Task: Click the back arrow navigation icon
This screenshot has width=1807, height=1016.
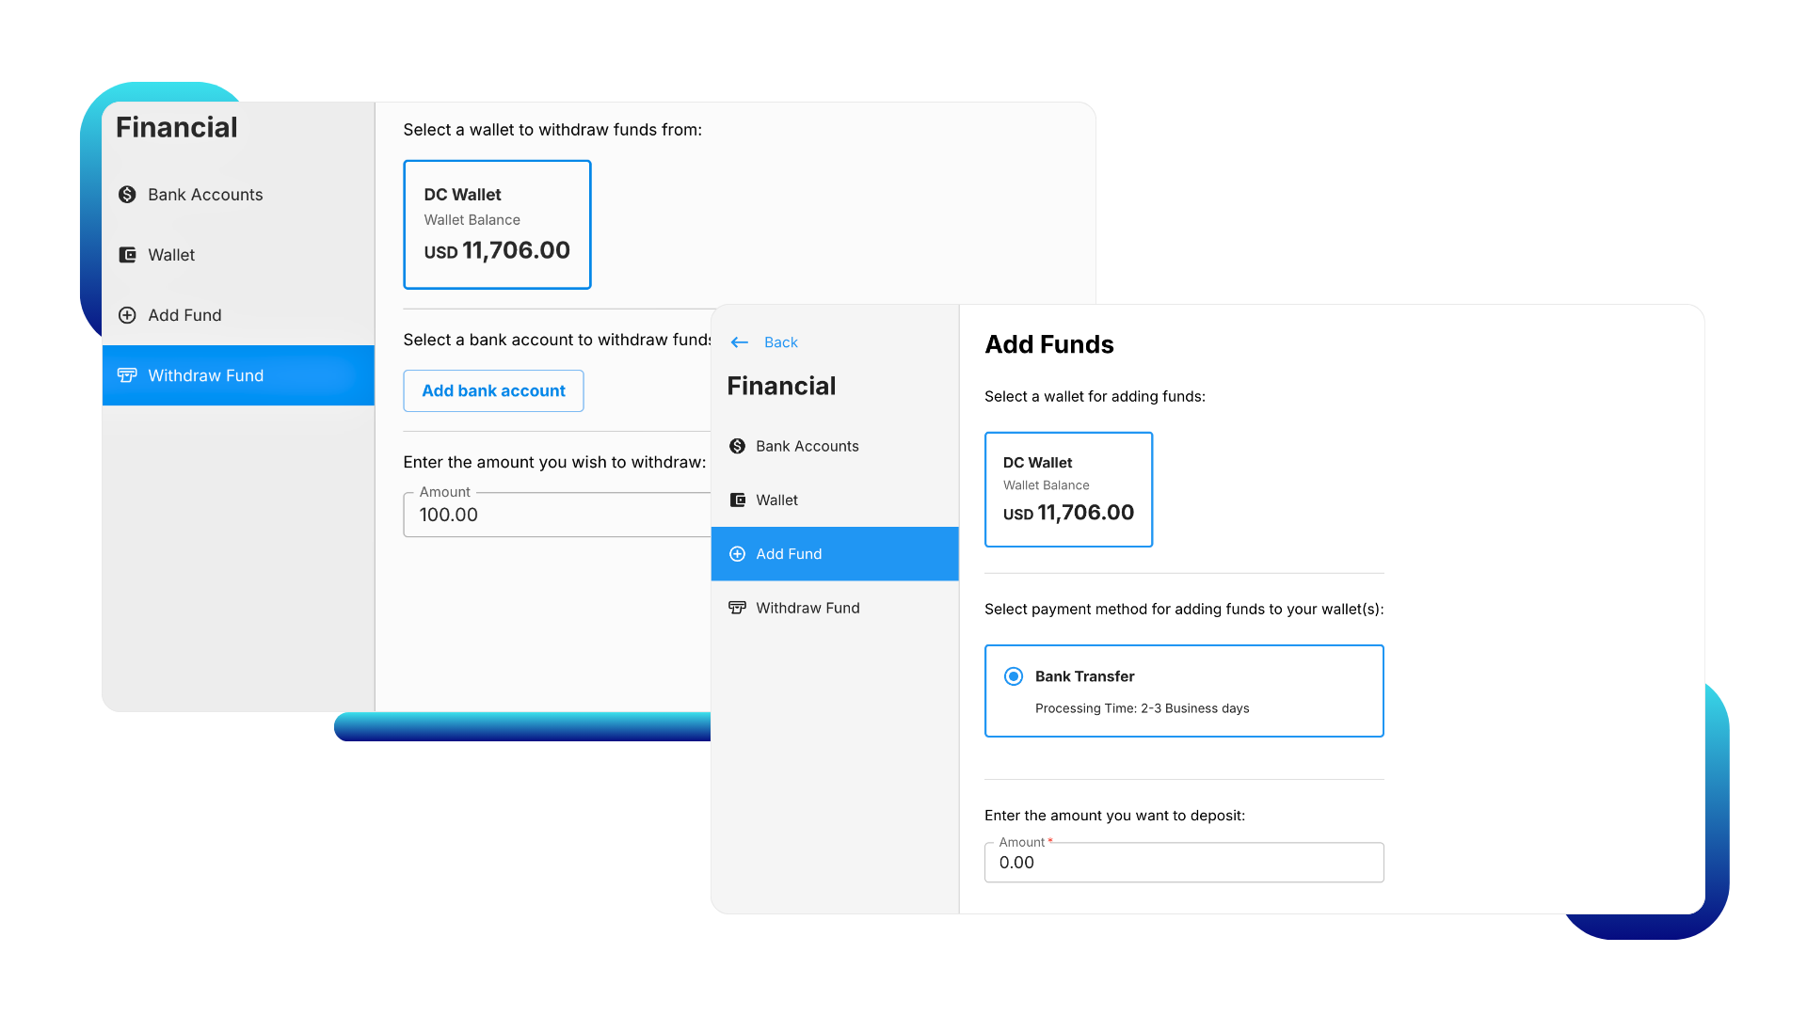Action: 740,341
